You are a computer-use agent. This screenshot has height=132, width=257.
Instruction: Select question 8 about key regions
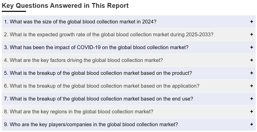tap(79, 111)
